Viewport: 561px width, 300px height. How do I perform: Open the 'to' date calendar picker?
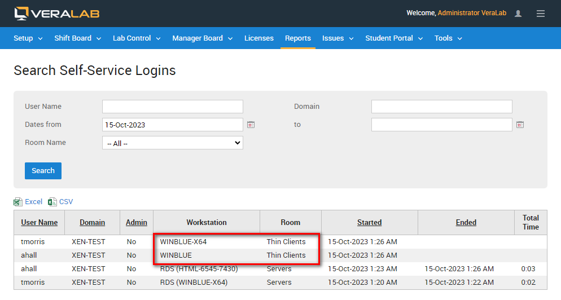(x=520, y=125)
